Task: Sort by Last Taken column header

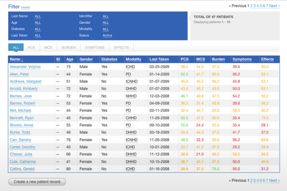Action: [159, 59]
